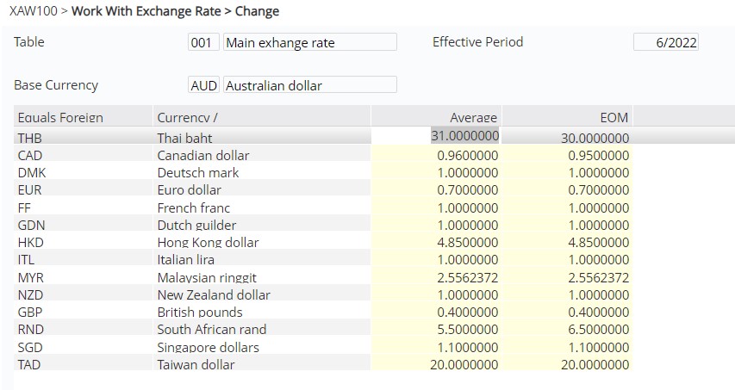The width and height of the screenshot is (735, 390).
Task: Select the Hong Kong dollar Average rate
Action: click(436, 242)
